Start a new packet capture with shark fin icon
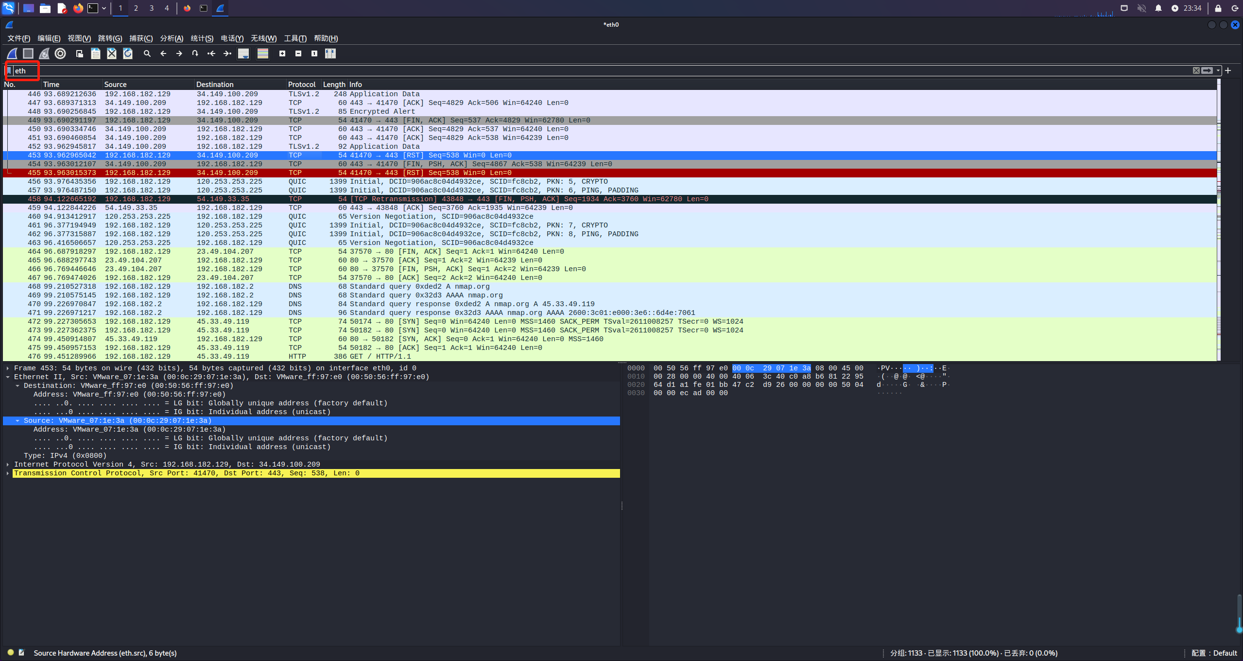The width and height of the screenshot is (1243, 661). [x=12, y=53]
